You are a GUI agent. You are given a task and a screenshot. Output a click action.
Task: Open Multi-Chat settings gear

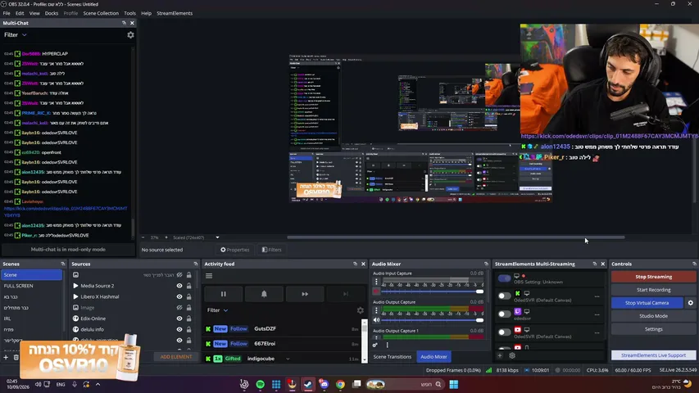[130, 34]
